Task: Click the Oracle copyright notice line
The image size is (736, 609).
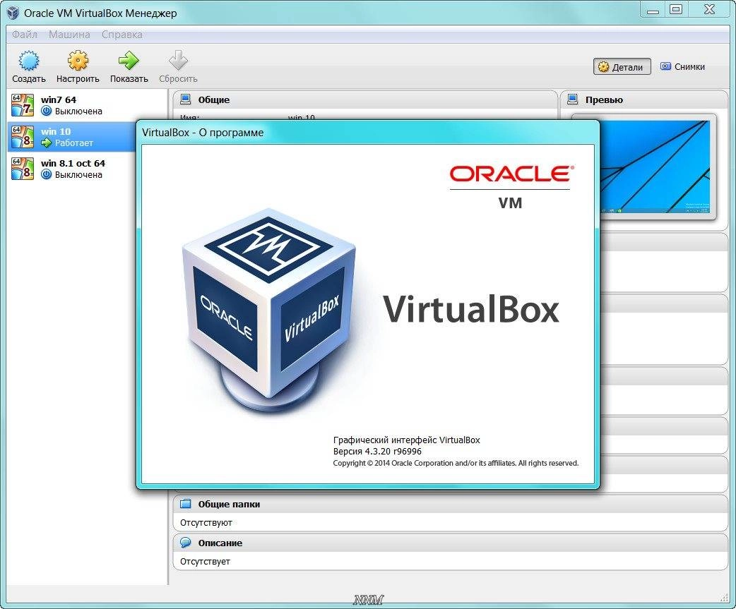Action: pyautogui.click(x=456, y=463)
